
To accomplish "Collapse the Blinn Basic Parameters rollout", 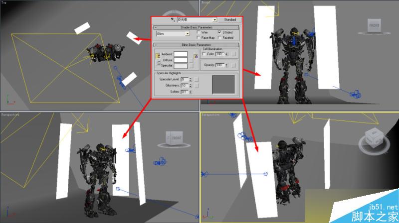I will (196, 45).
